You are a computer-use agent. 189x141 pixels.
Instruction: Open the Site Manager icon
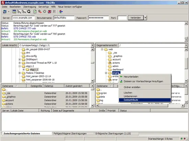[5, 12]
